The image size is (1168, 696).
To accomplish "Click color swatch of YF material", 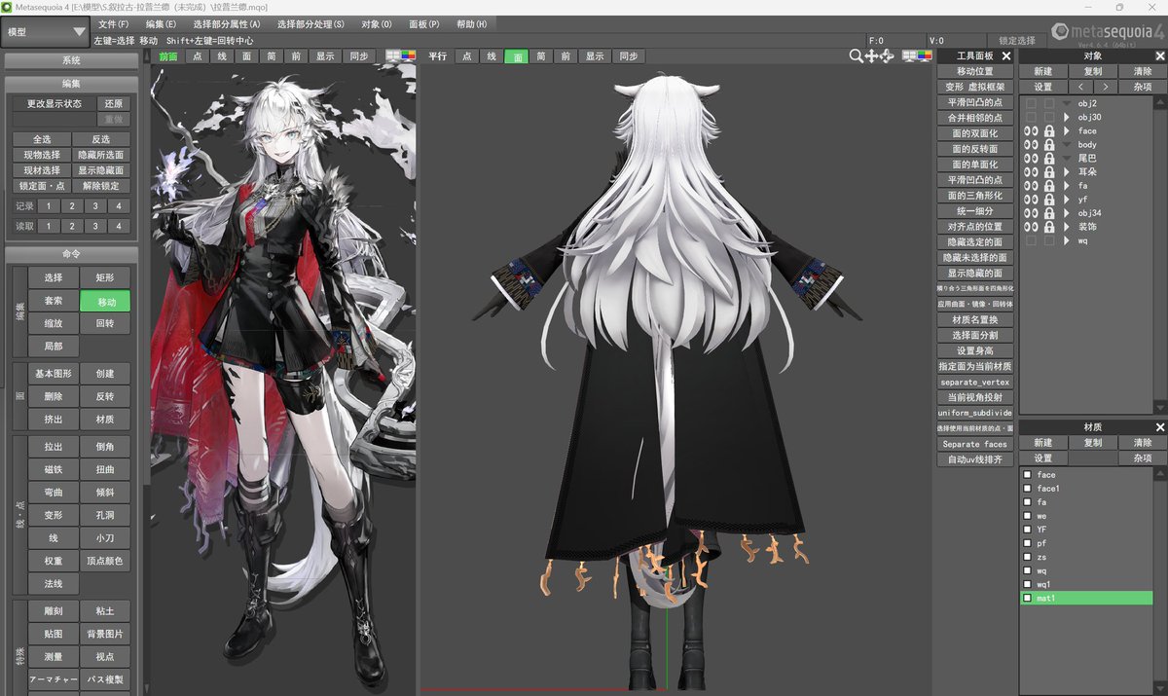I will click(1027, 530).
